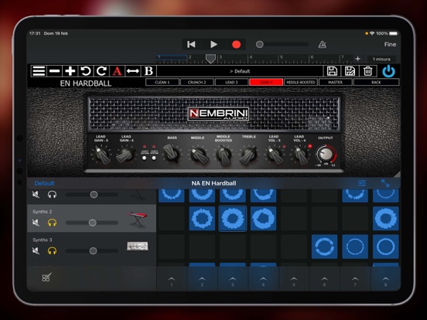
Task: Undo the last plugin change
Action: click(x=86, y=71)
